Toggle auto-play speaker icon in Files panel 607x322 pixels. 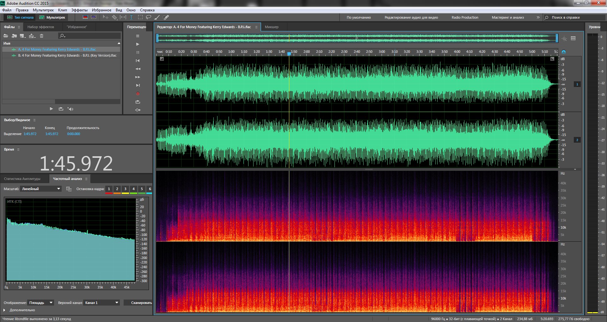(71, 109)
